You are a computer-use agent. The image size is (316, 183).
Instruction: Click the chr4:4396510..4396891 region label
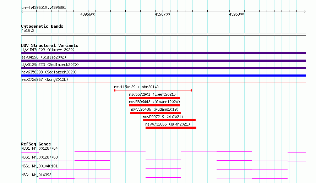[44, 8]
